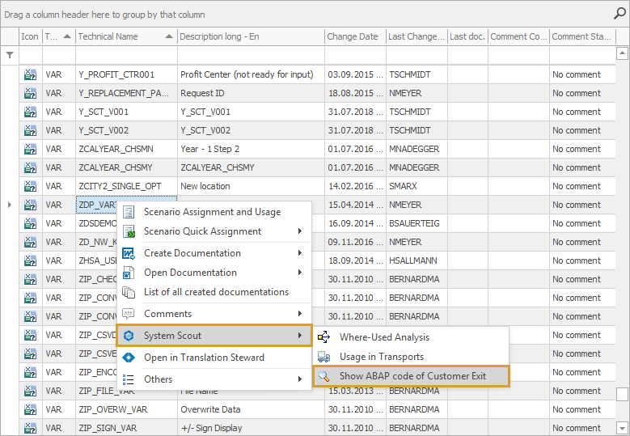Click the Where-Used Analysis icon
Screen dimensions: 630x436
click(323, 337)
